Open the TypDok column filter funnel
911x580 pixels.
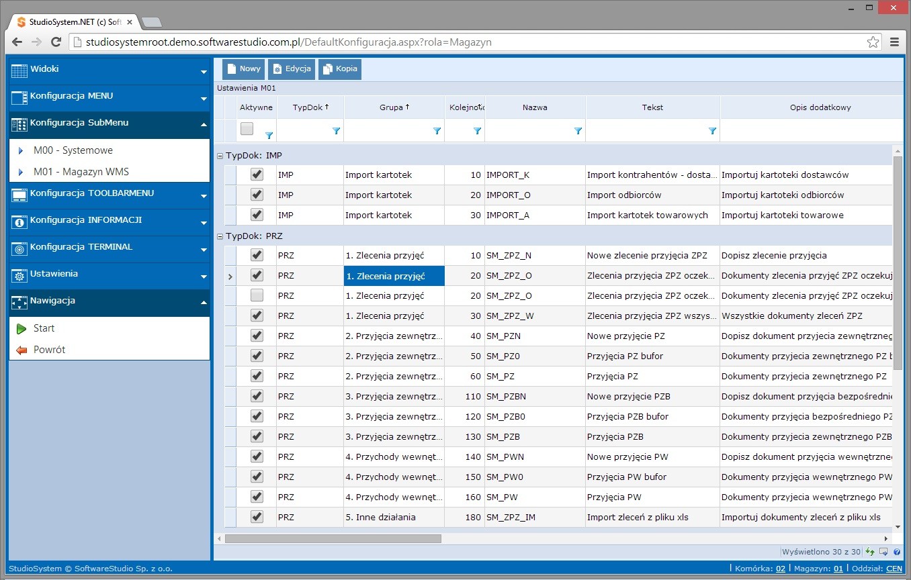click(x=336, y=131)
